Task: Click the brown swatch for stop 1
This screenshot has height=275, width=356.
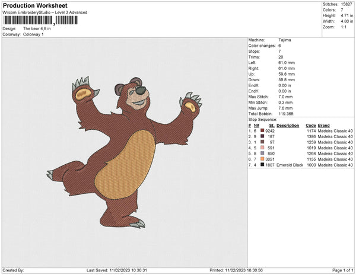Action: [x=262, y=130]
